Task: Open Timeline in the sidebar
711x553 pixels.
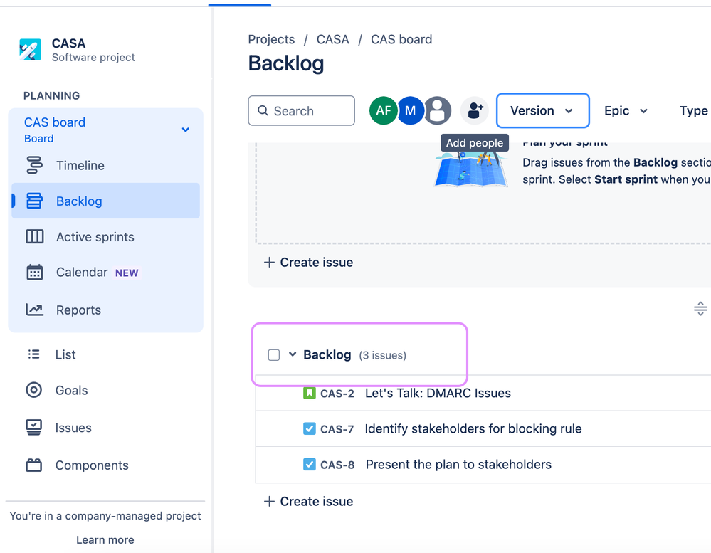Action: click(x=105, y=165)
